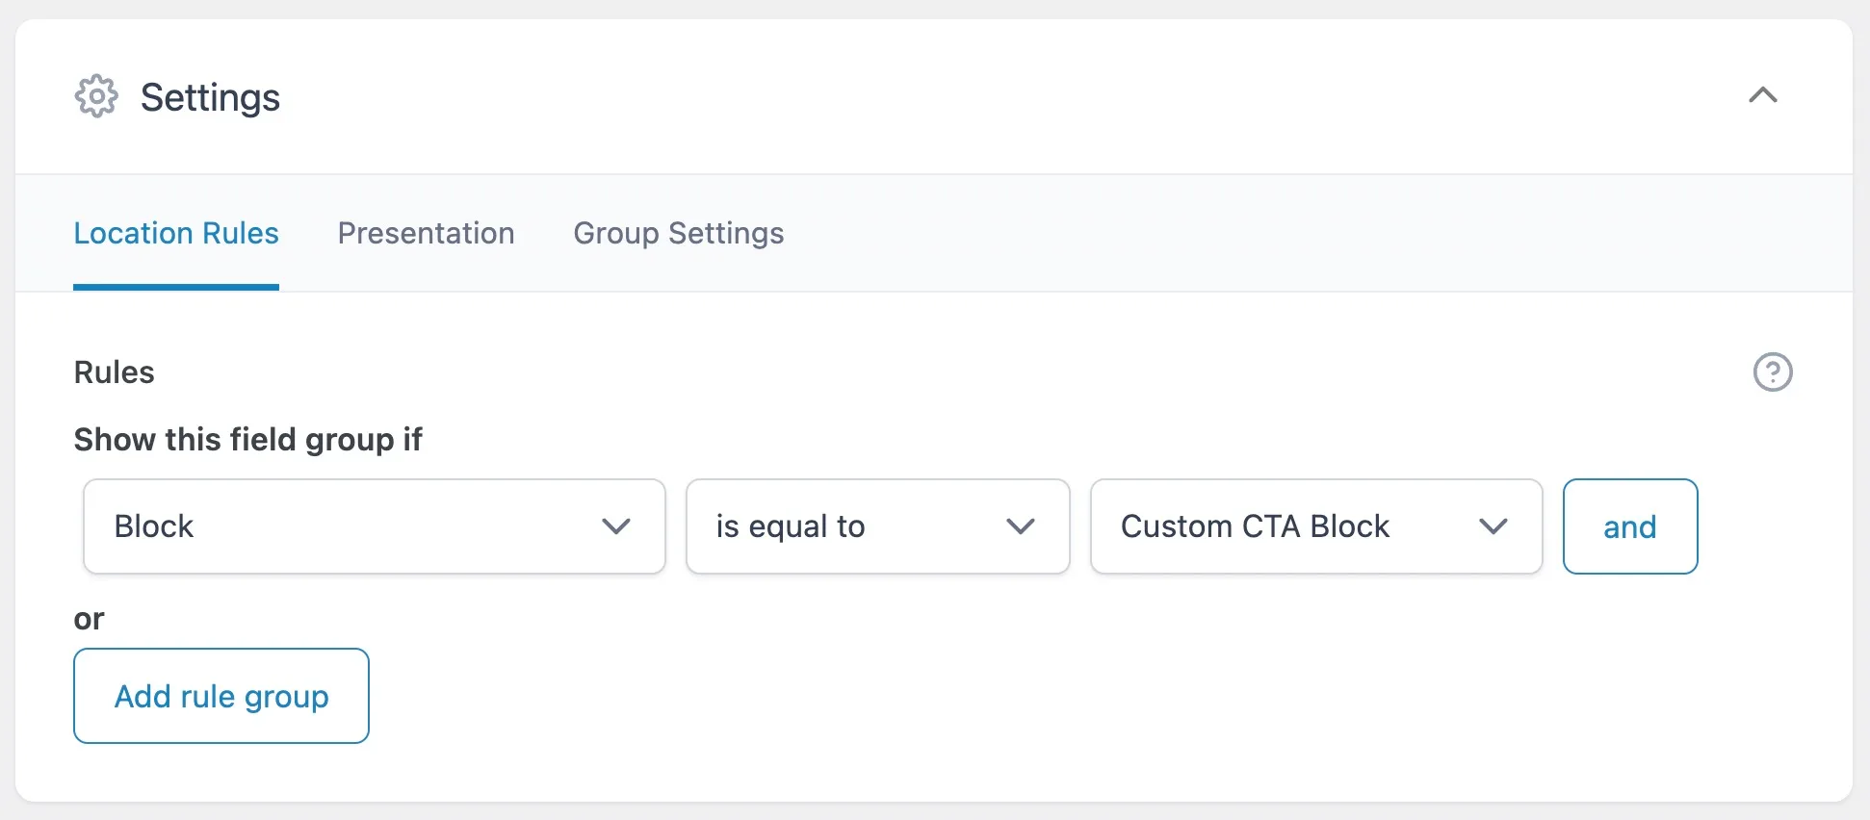This screenshot has width=1870, height=820.
Task: Click the "Custom CTA Block" selected value text
Action: pos(1255,526)
